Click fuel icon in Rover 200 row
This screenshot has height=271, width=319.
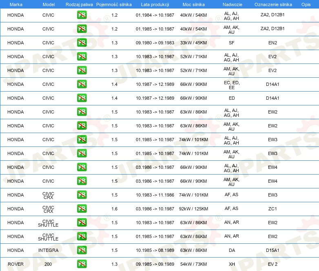click(x=82, y=264)
